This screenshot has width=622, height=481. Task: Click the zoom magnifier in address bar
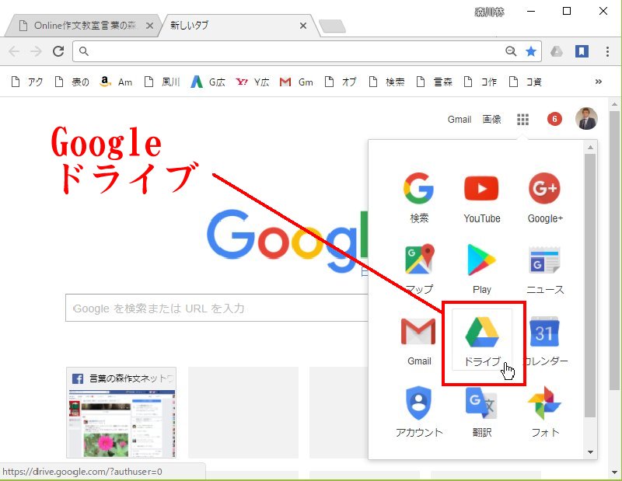click(511, 51)
